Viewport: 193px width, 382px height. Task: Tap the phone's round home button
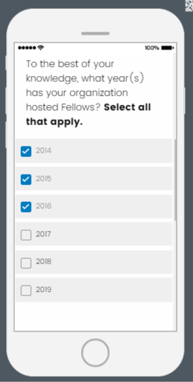tap(95, 353)
